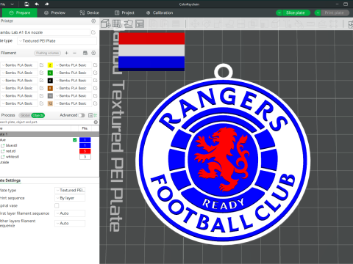This screenshot has width=353, height=264.
Task: Click the save project icon
Action: [26, 4]
